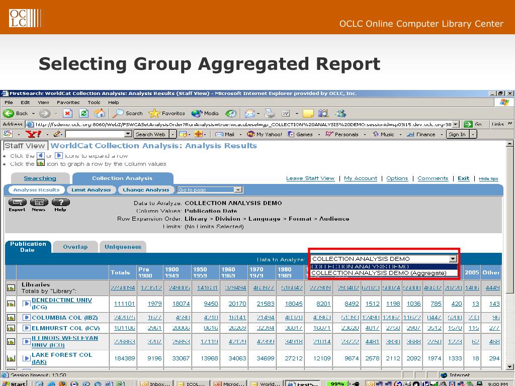Click the Print icon in the browser toolbar
The width and height of the screenshot is (515, 386).
pyautogui.click(x=270, y=114)
